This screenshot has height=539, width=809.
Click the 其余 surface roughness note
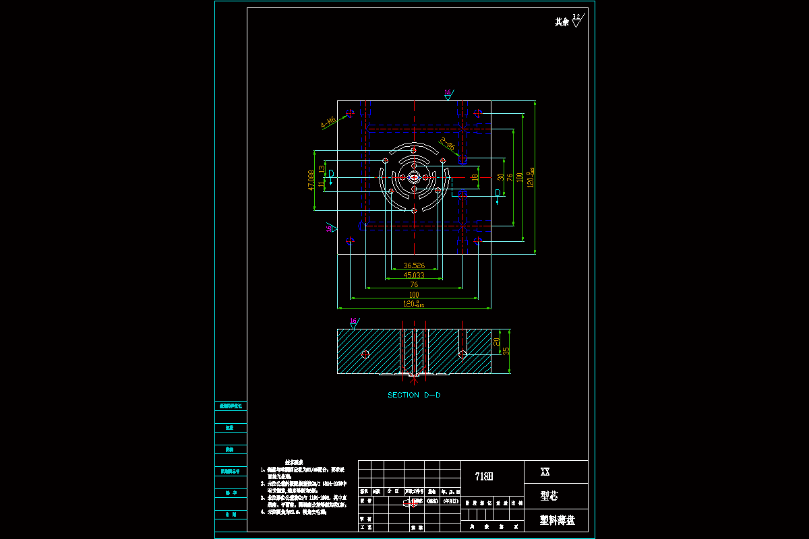tap(562, 22)
